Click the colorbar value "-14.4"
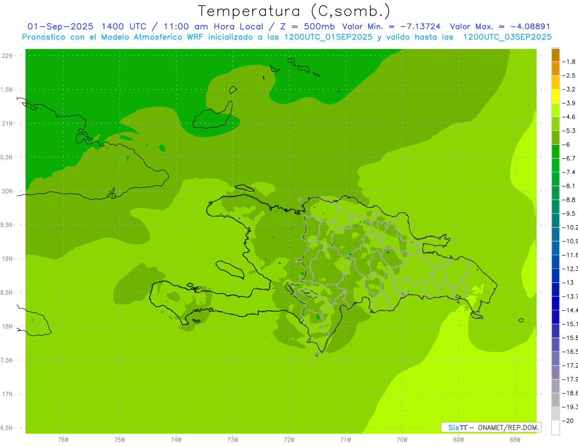 (x=570, y=310)
